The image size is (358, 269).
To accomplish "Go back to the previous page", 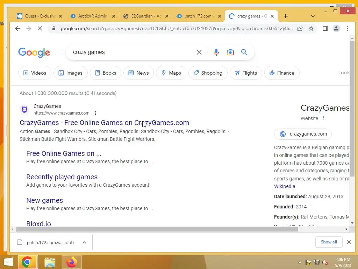I will pos(17,28).
